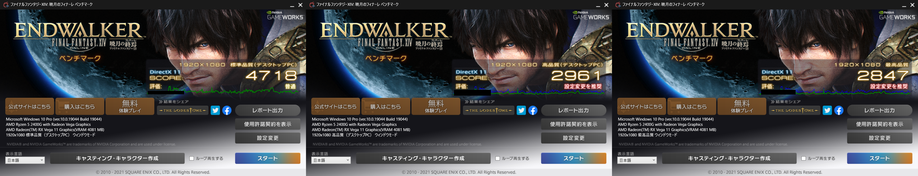Open 表示言語 dropdown in the 4718-score window
Screen dimensions: 918x176
(x=25, y=161)
